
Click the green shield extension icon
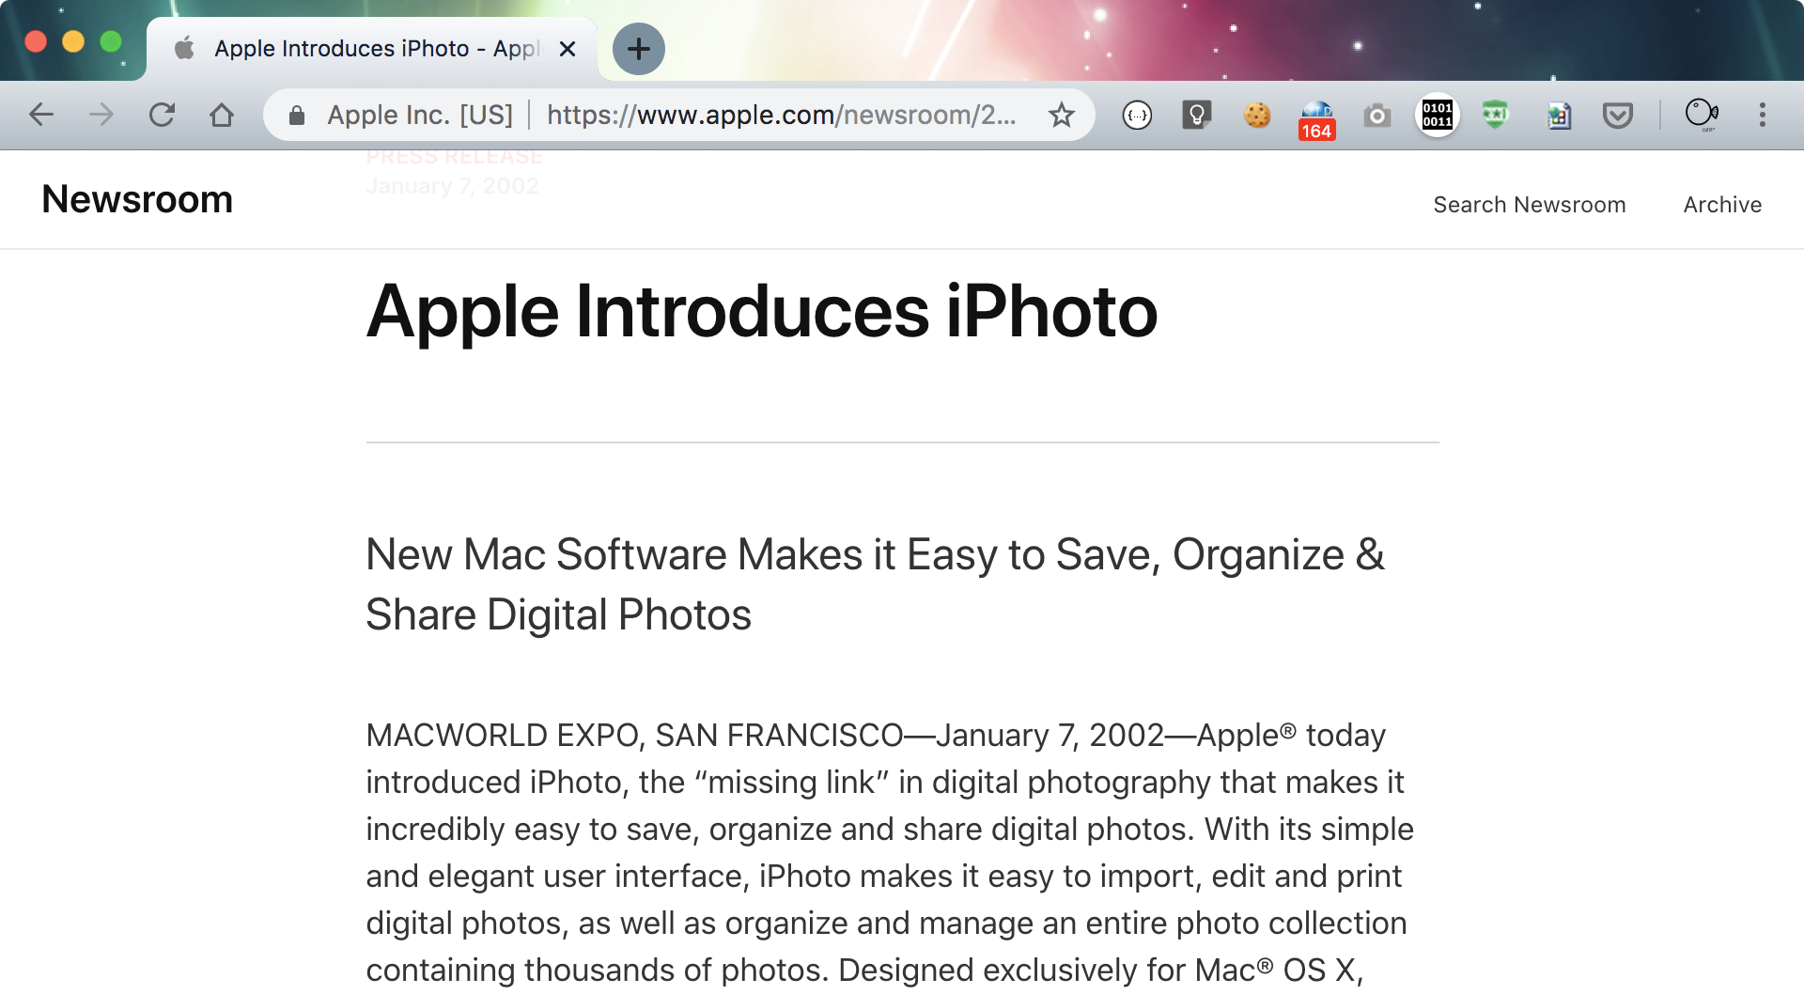1496,115
